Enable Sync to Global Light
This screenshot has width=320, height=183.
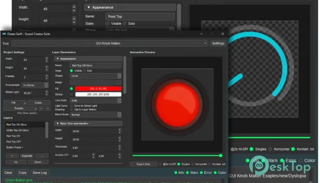71,106
